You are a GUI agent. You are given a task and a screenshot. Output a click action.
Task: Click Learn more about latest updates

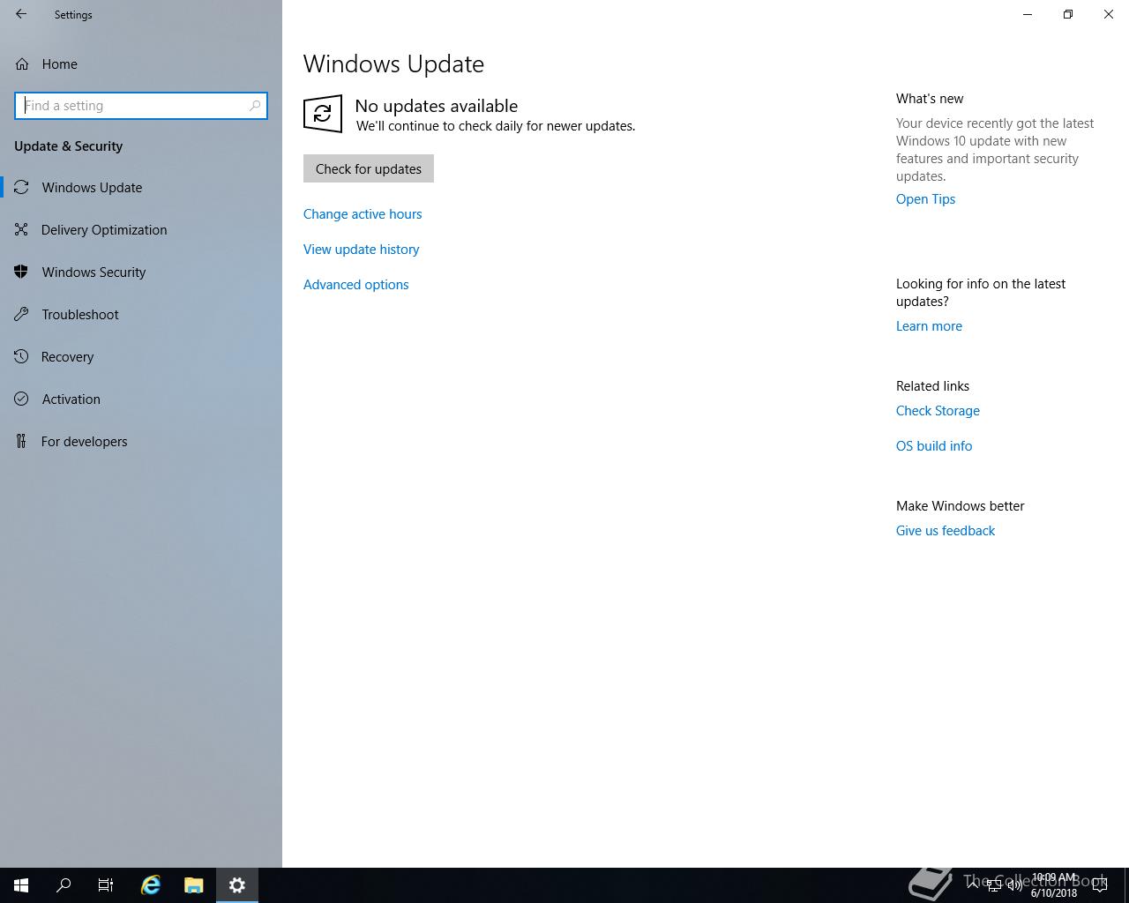(929, 325)
